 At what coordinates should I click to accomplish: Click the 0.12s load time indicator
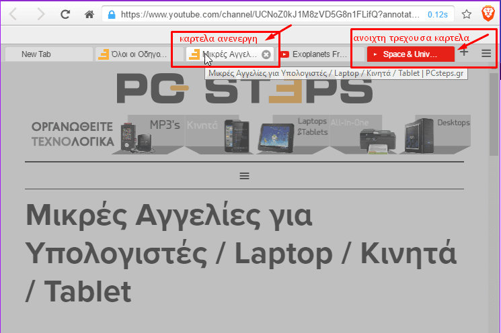(x=437, y=15)
